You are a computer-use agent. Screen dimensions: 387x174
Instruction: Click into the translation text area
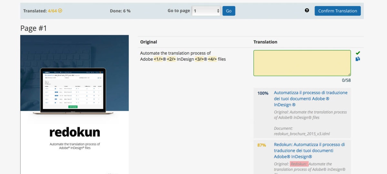[302, 63]
